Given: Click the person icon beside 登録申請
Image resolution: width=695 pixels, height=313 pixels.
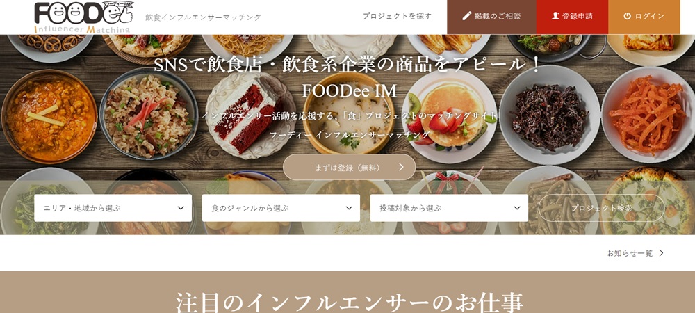Looking at the screenshot, I should click(555, 16).
